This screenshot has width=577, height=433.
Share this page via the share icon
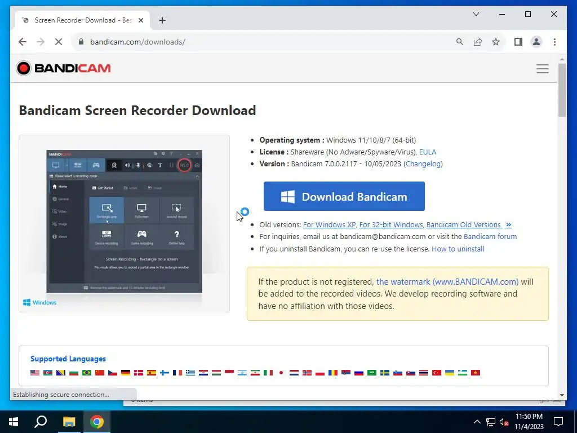[x=478, y=42]
